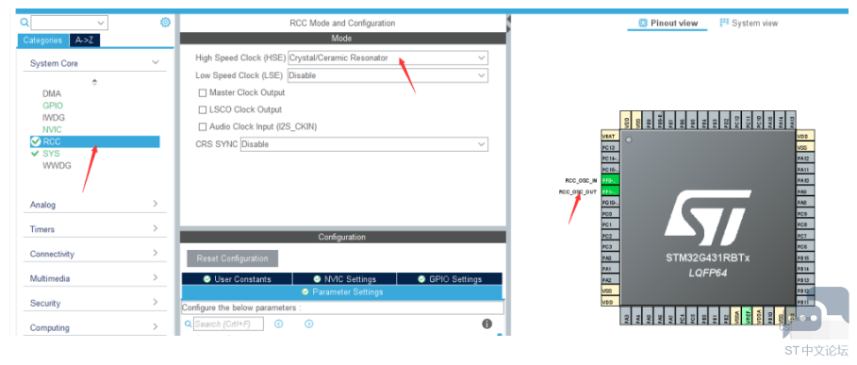Click the parameter info icon
Screen dimensions: 857x365
(x=487, y=324)
